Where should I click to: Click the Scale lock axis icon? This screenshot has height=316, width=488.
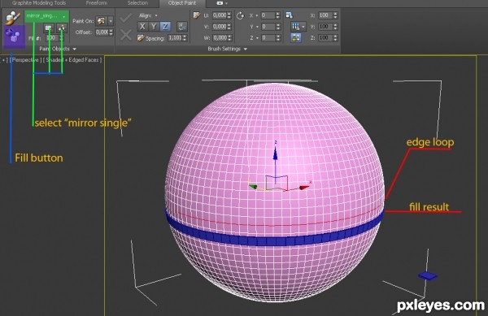click(295, 38)
